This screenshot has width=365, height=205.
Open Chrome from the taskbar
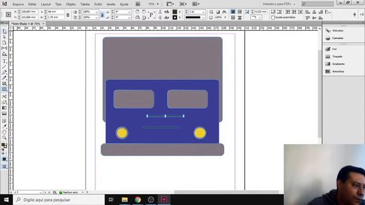[137, 200]
